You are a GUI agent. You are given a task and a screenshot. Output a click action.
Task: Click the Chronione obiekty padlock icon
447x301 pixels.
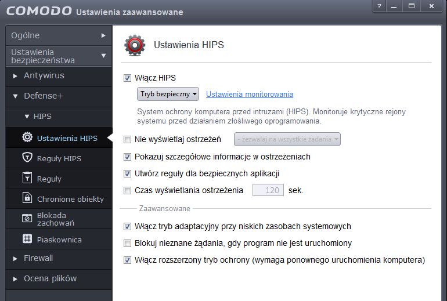pos(27,198)
